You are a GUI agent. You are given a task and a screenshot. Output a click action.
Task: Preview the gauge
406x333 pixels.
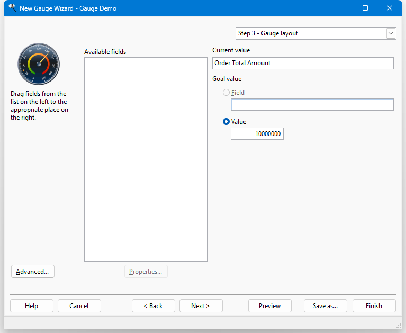click(x=269, y=306)
